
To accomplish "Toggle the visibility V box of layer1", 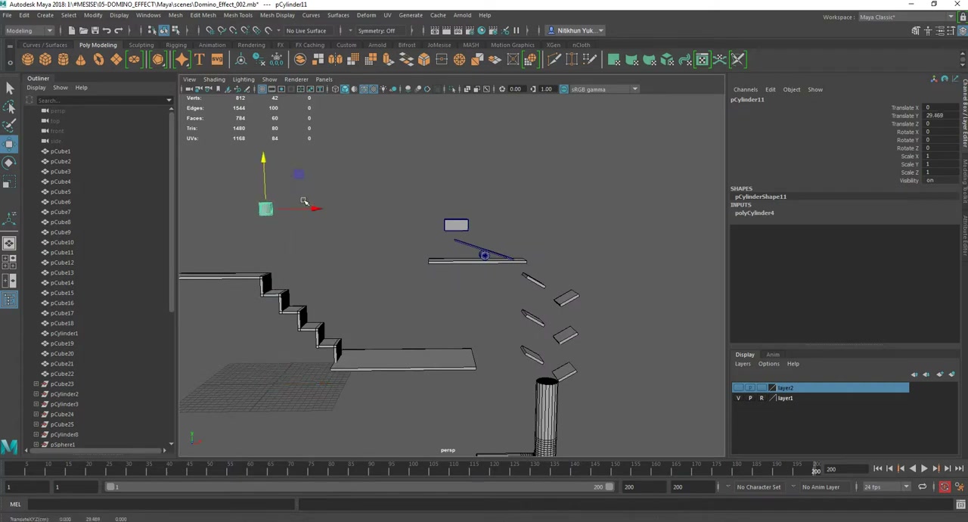I will pos(738,398).
